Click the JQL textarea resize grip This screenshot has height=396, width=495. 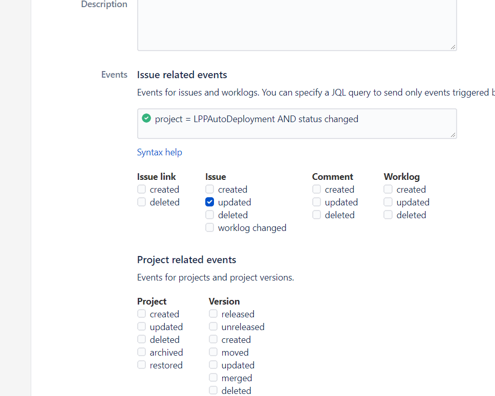point(454,135)
